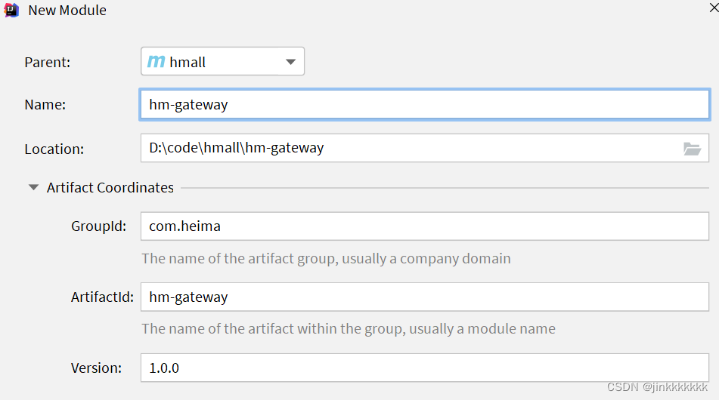This screenshot has height=400, width=719.
Task: Click the folder browse icon in Location field
Action: [692, 149]
